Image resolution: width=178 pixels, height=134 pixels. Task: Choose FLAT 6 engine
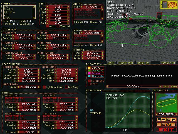tap(8, 9)
